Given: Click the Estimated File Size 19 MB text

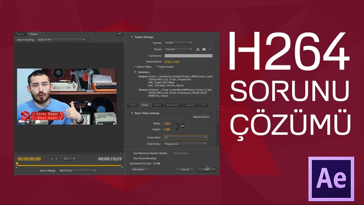Looking at the screenshot, I should pos(145,164).
